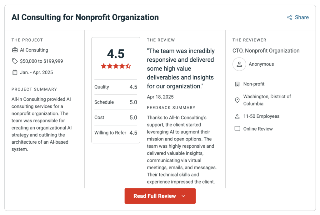Click the Schedule rating row
Screen dimensions: 320x215
[x=116, y=102]
